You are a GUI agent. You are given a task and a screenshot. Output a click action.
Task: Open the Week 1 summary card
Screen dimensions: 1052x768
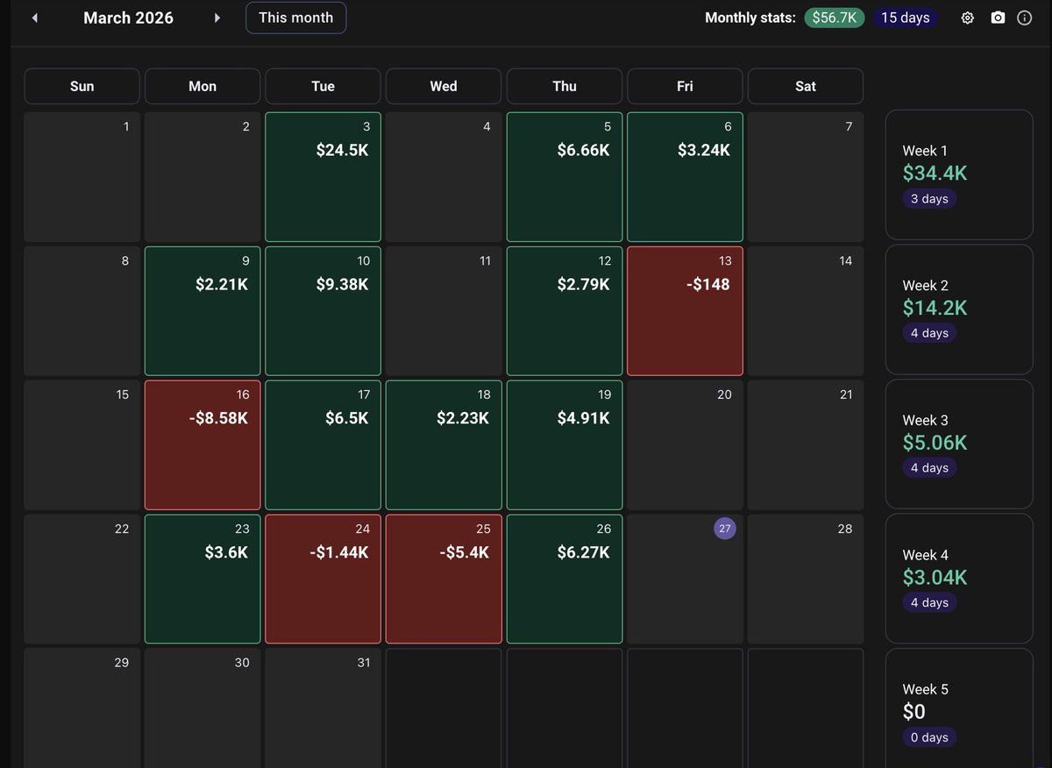[959, 174]
